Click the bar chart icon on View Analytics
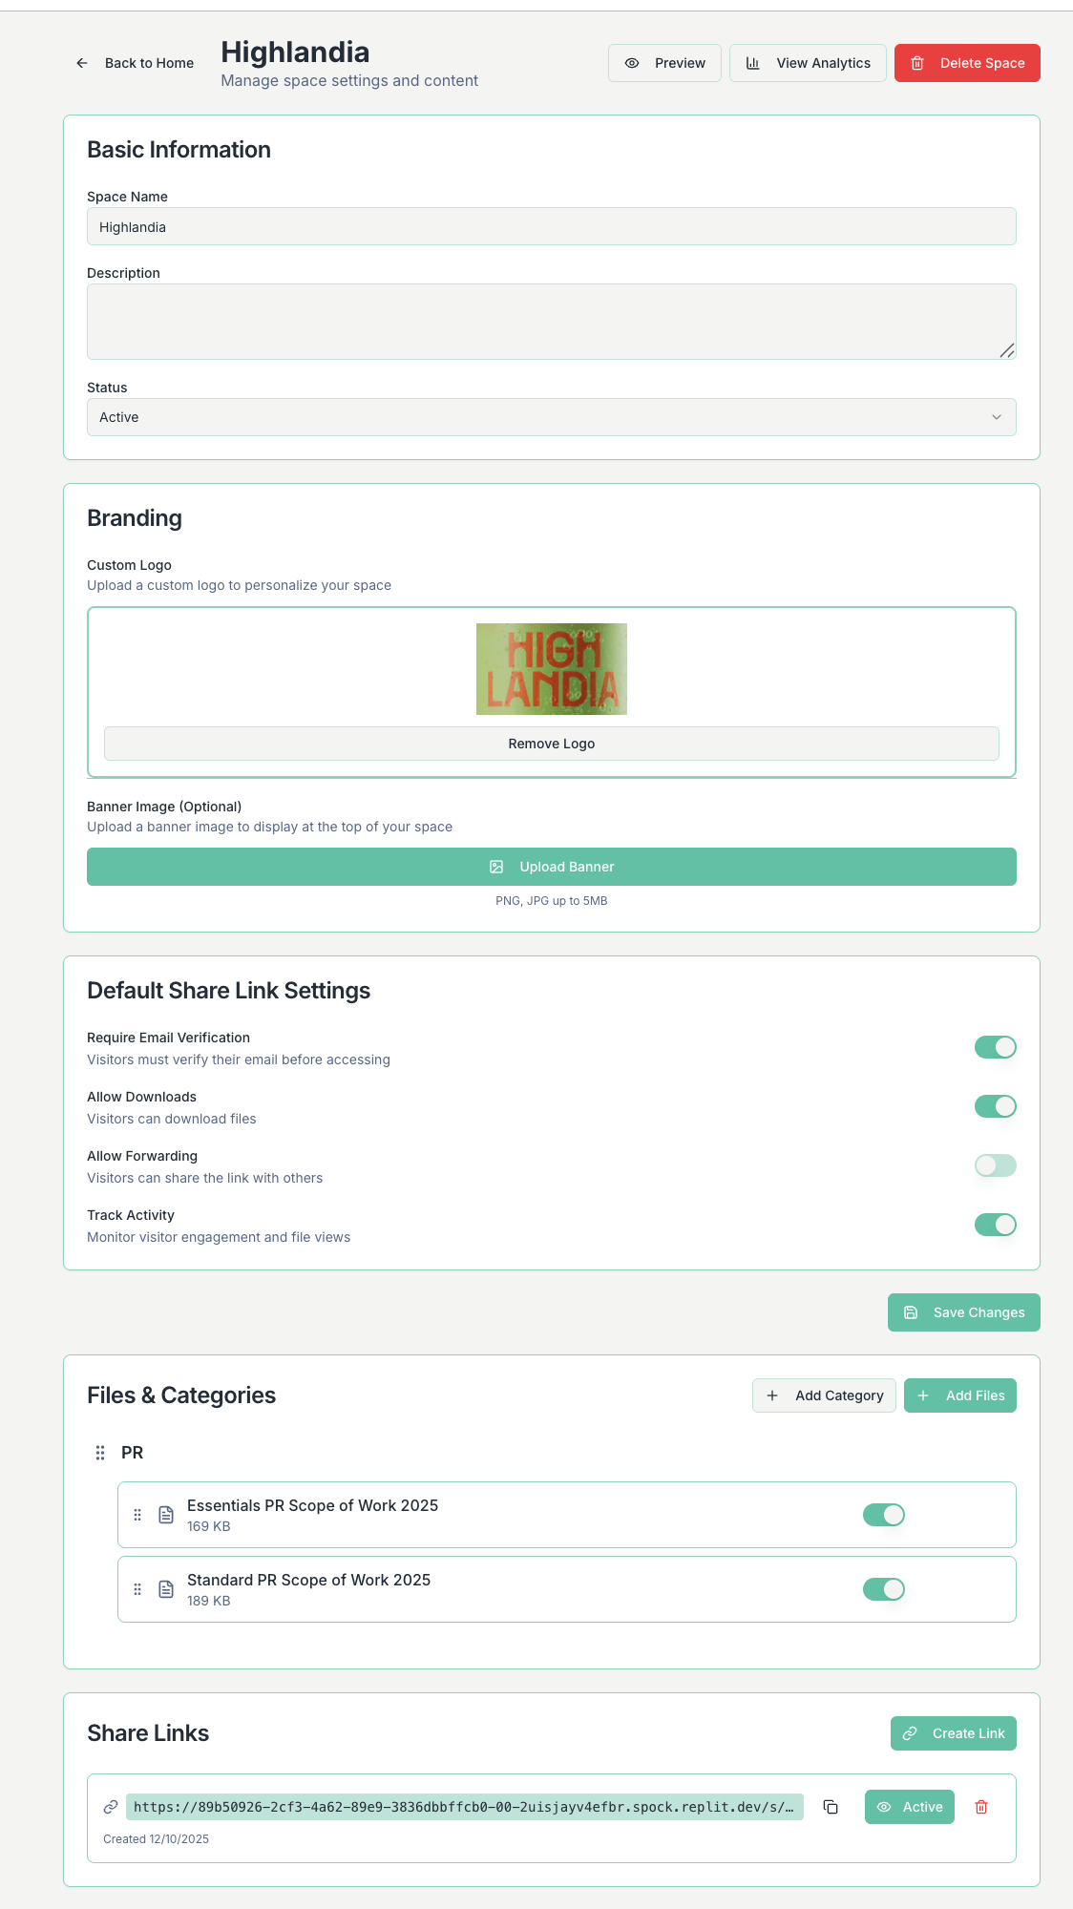This screenshot has height=1909, width=1073. 754,63
